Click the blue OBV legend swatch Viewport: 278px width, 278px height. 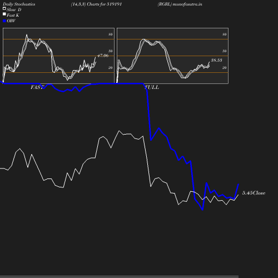click(4, 21)
